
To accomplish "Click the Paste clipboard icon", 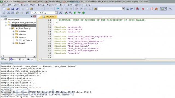I will click(x=32, y=9).
